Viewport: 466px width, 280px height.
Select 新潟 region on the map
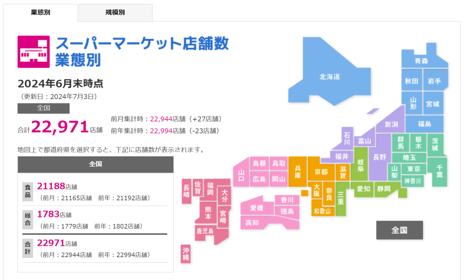pos(392,124)
